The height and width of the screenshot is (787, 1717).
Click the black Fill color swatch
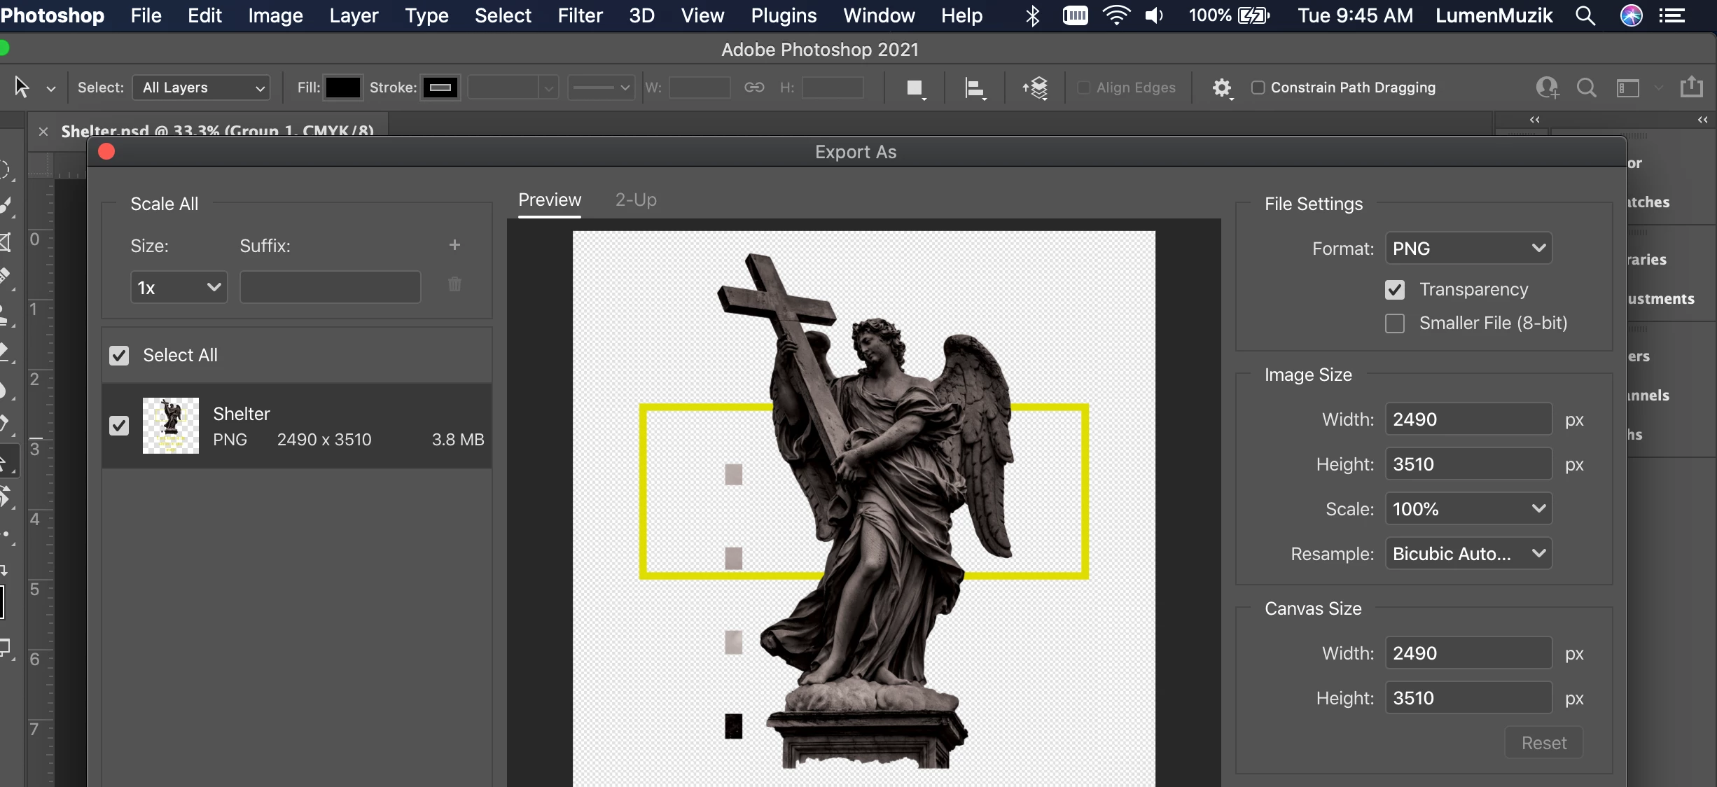[342, 88]
